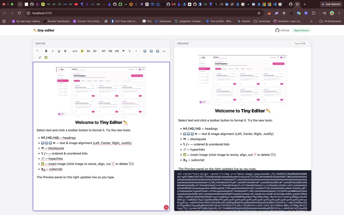The width and height of the screenshot is (344, 215).
Task: Align text right
Action: [157, 51]
